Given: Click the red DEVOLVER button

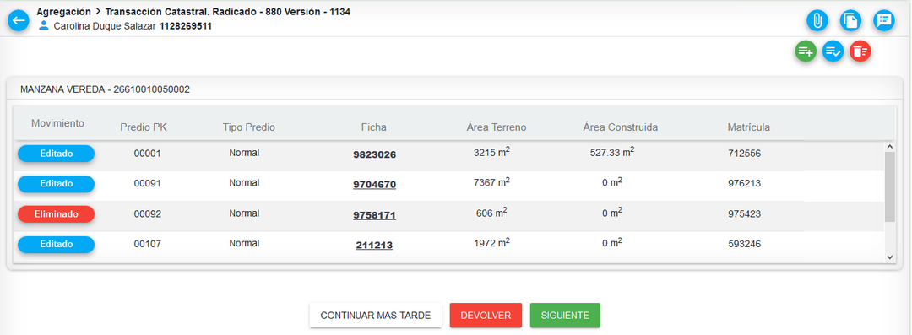Looking at the screenshot, I should [x=486, y=316].
